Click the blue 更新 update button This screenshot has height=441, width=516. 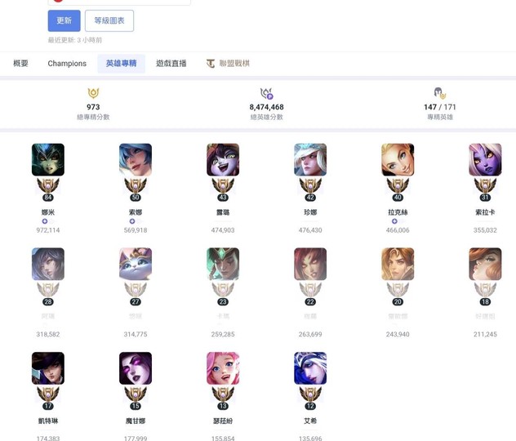64,20
